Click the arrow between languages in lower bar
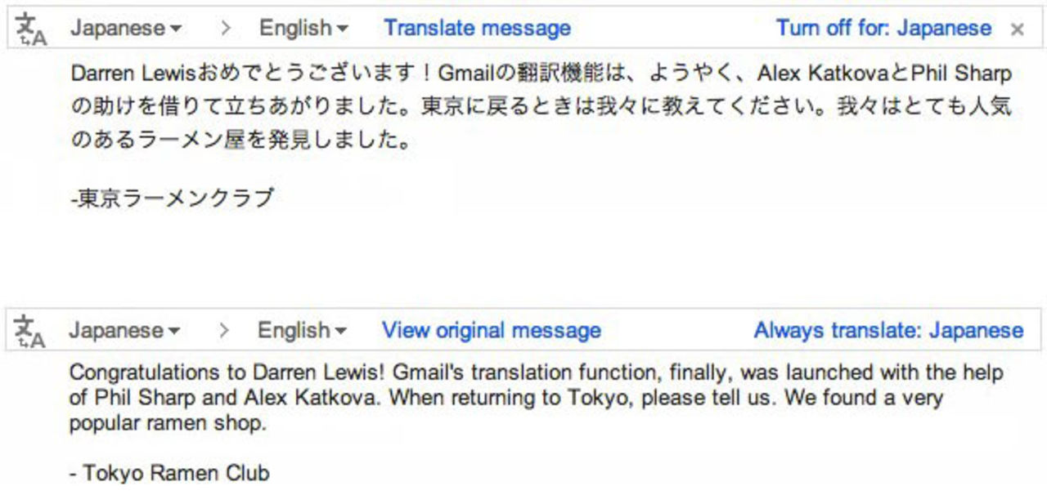 pos(223,331)
